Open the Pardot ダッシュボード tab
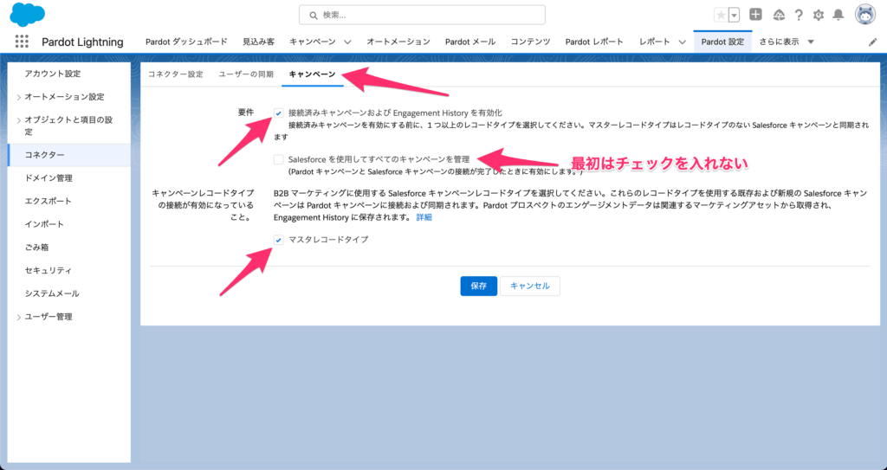Viewport: 887px width, 470px height. 186,42
